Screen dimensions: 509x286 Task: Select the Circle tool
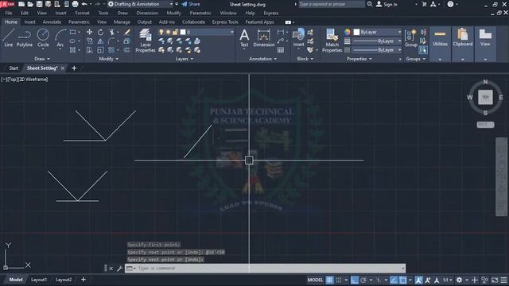(x=43, y=38)
